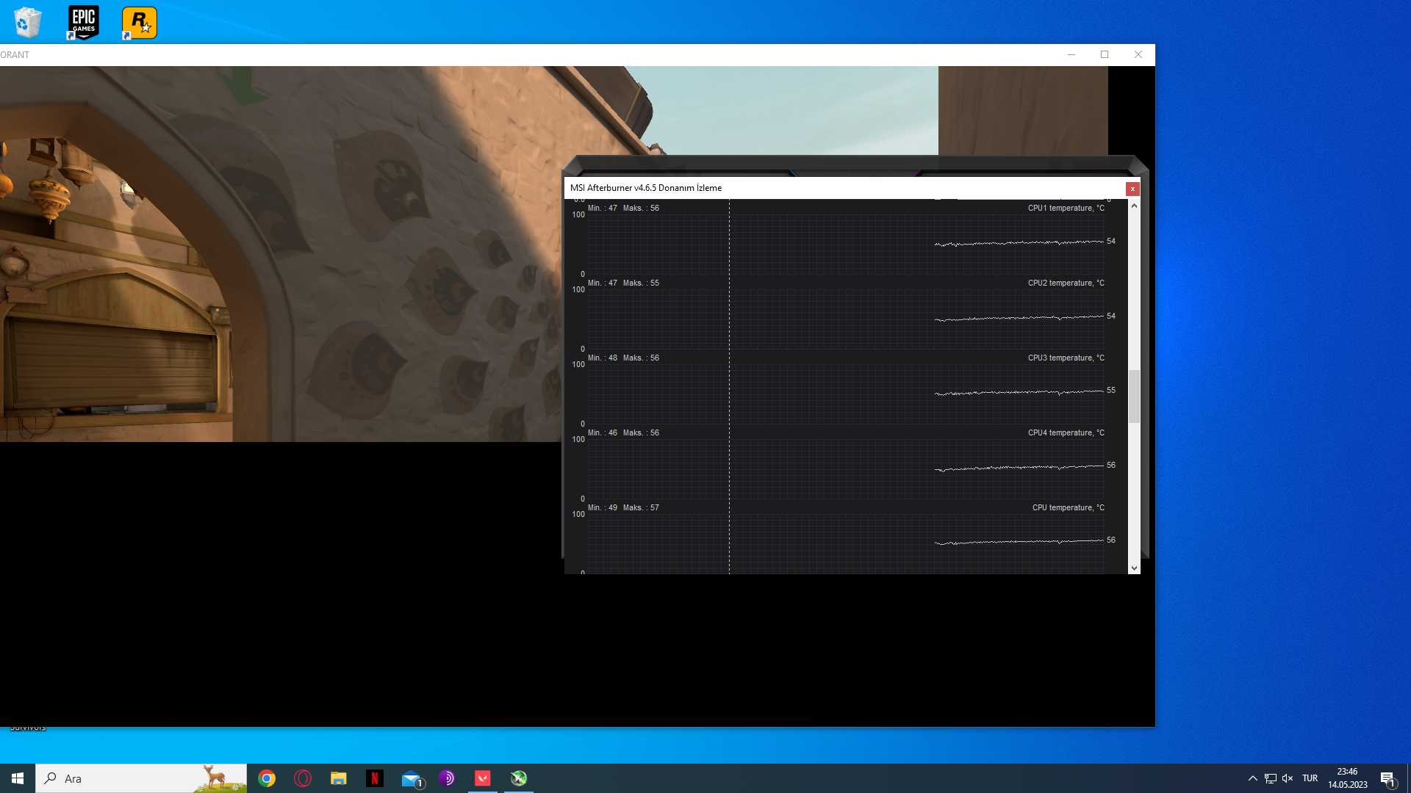Open File Explorer from the taskbar
This screenshot has width=1411, height=793.
[338, 778]
